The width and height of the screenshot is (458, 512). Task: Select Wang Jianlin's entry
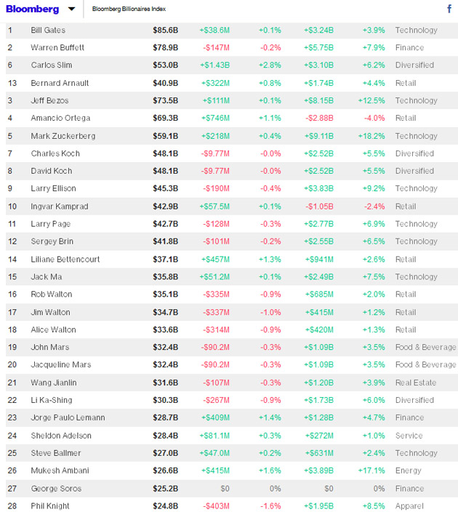coord(54,383)
